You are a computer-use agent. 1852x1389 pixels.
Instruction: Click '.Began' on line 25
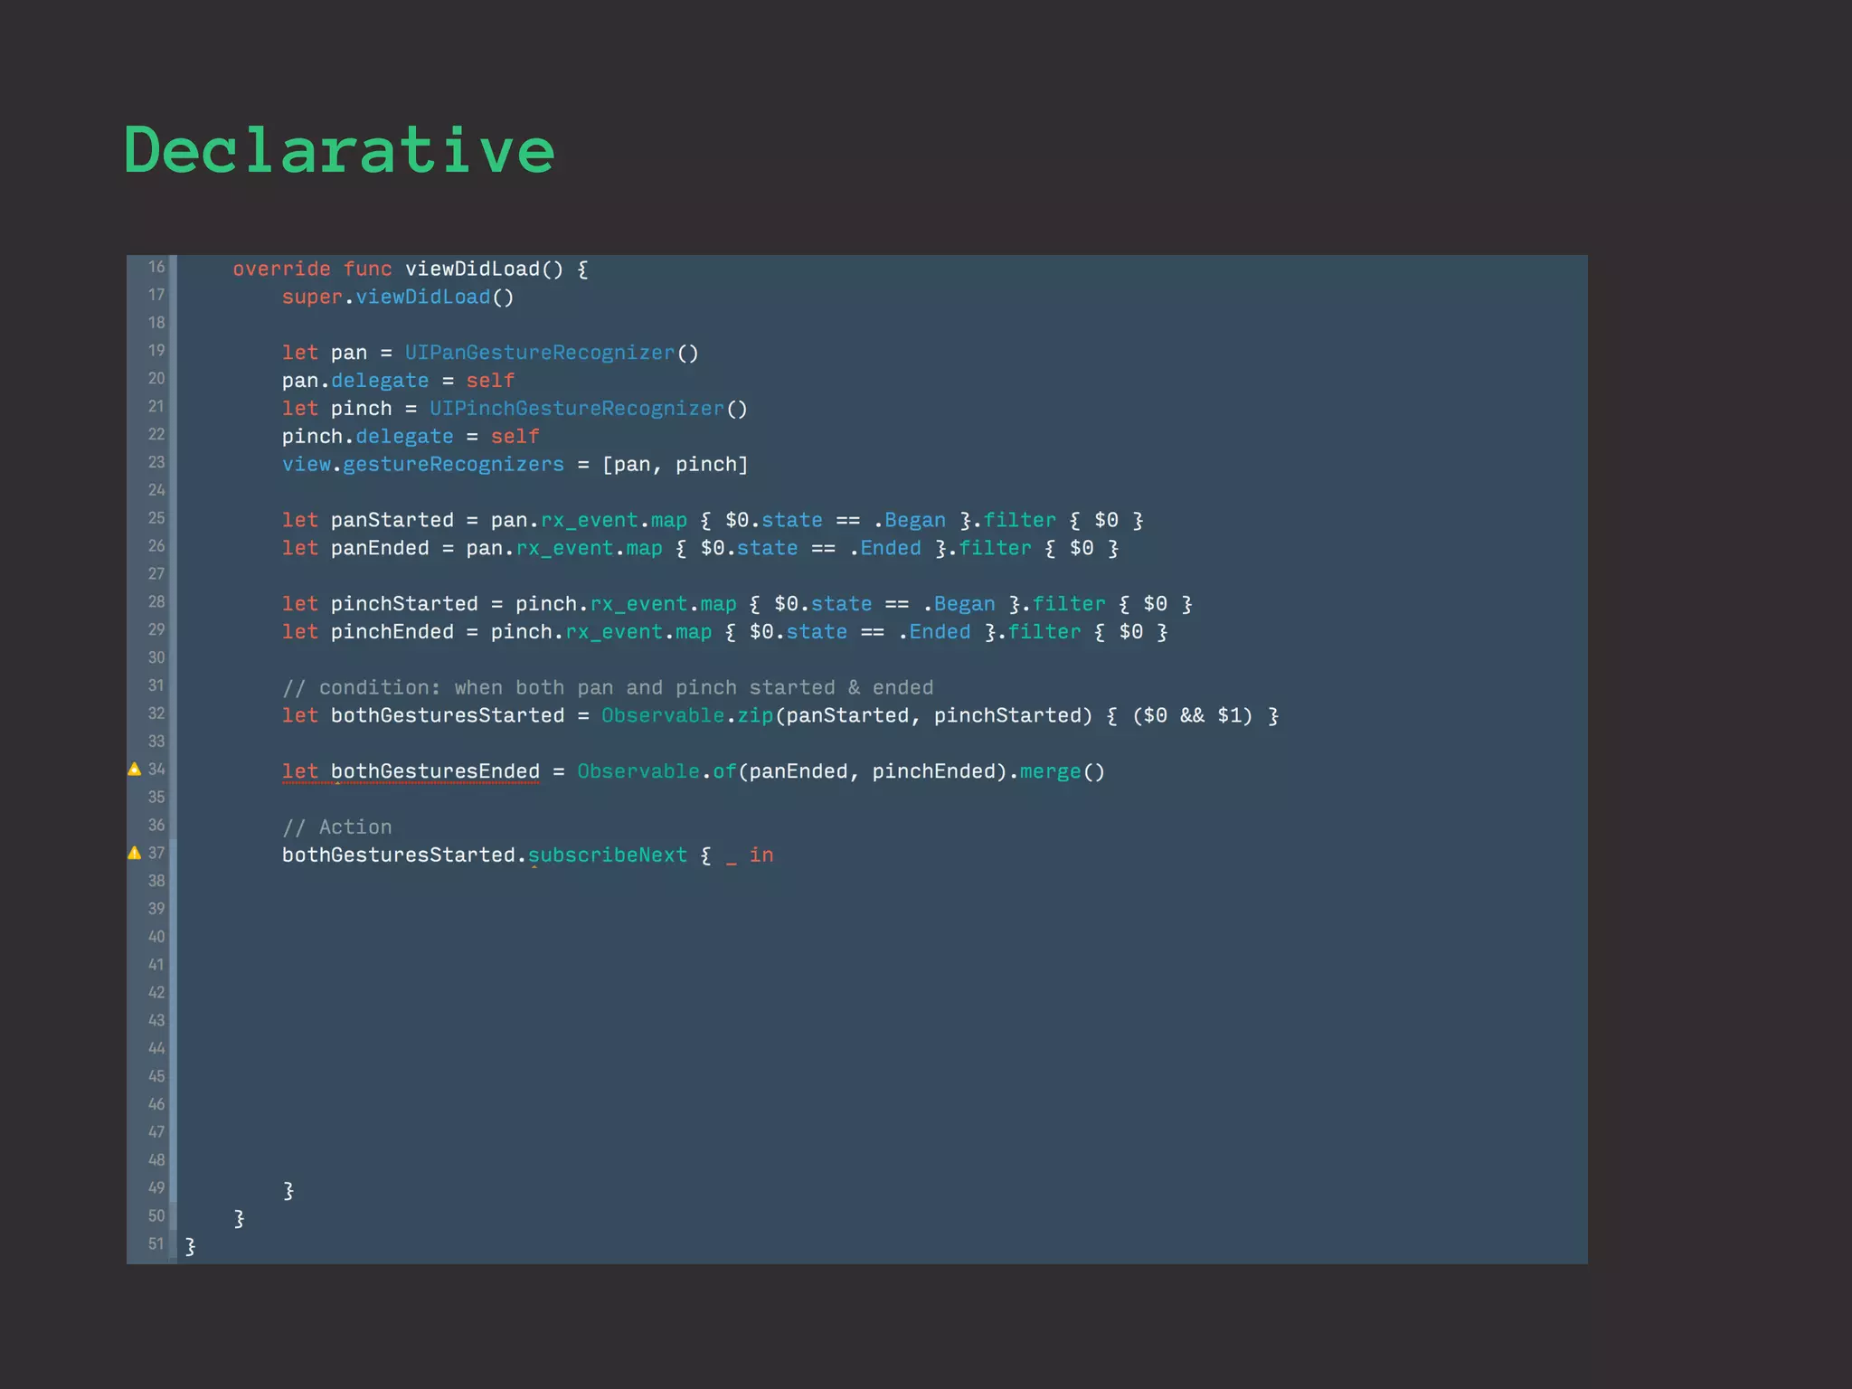point(909,521)
